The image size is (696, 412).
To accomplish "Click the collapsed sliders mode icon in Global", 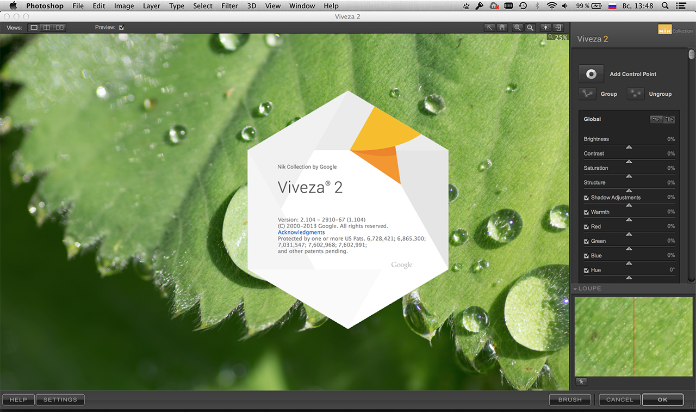I will [x=656, y=119].
